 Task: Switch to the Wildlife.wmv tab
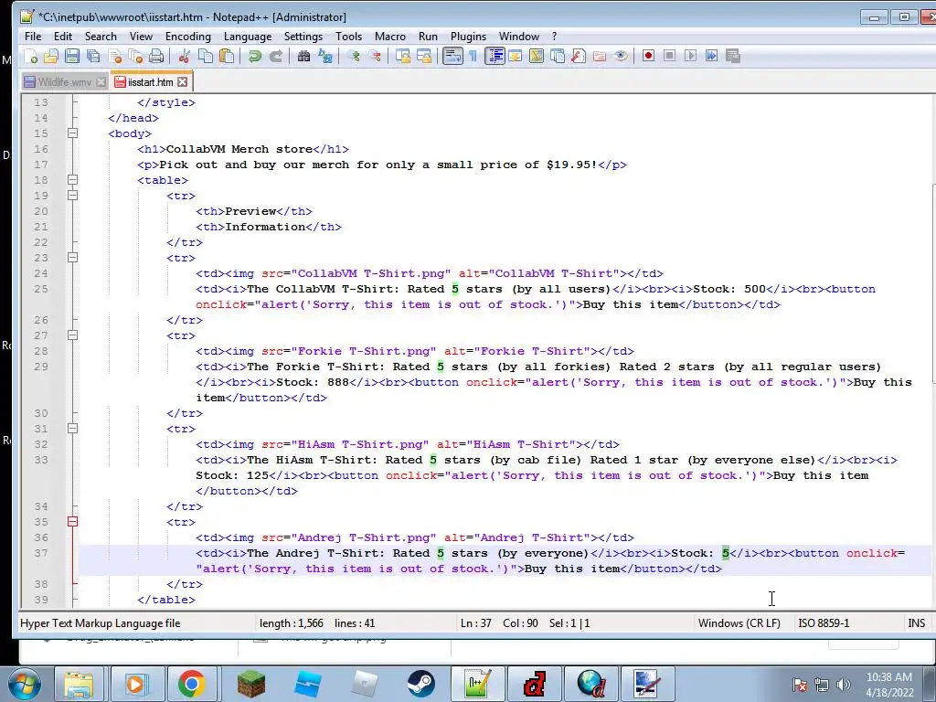click(65, 81)
